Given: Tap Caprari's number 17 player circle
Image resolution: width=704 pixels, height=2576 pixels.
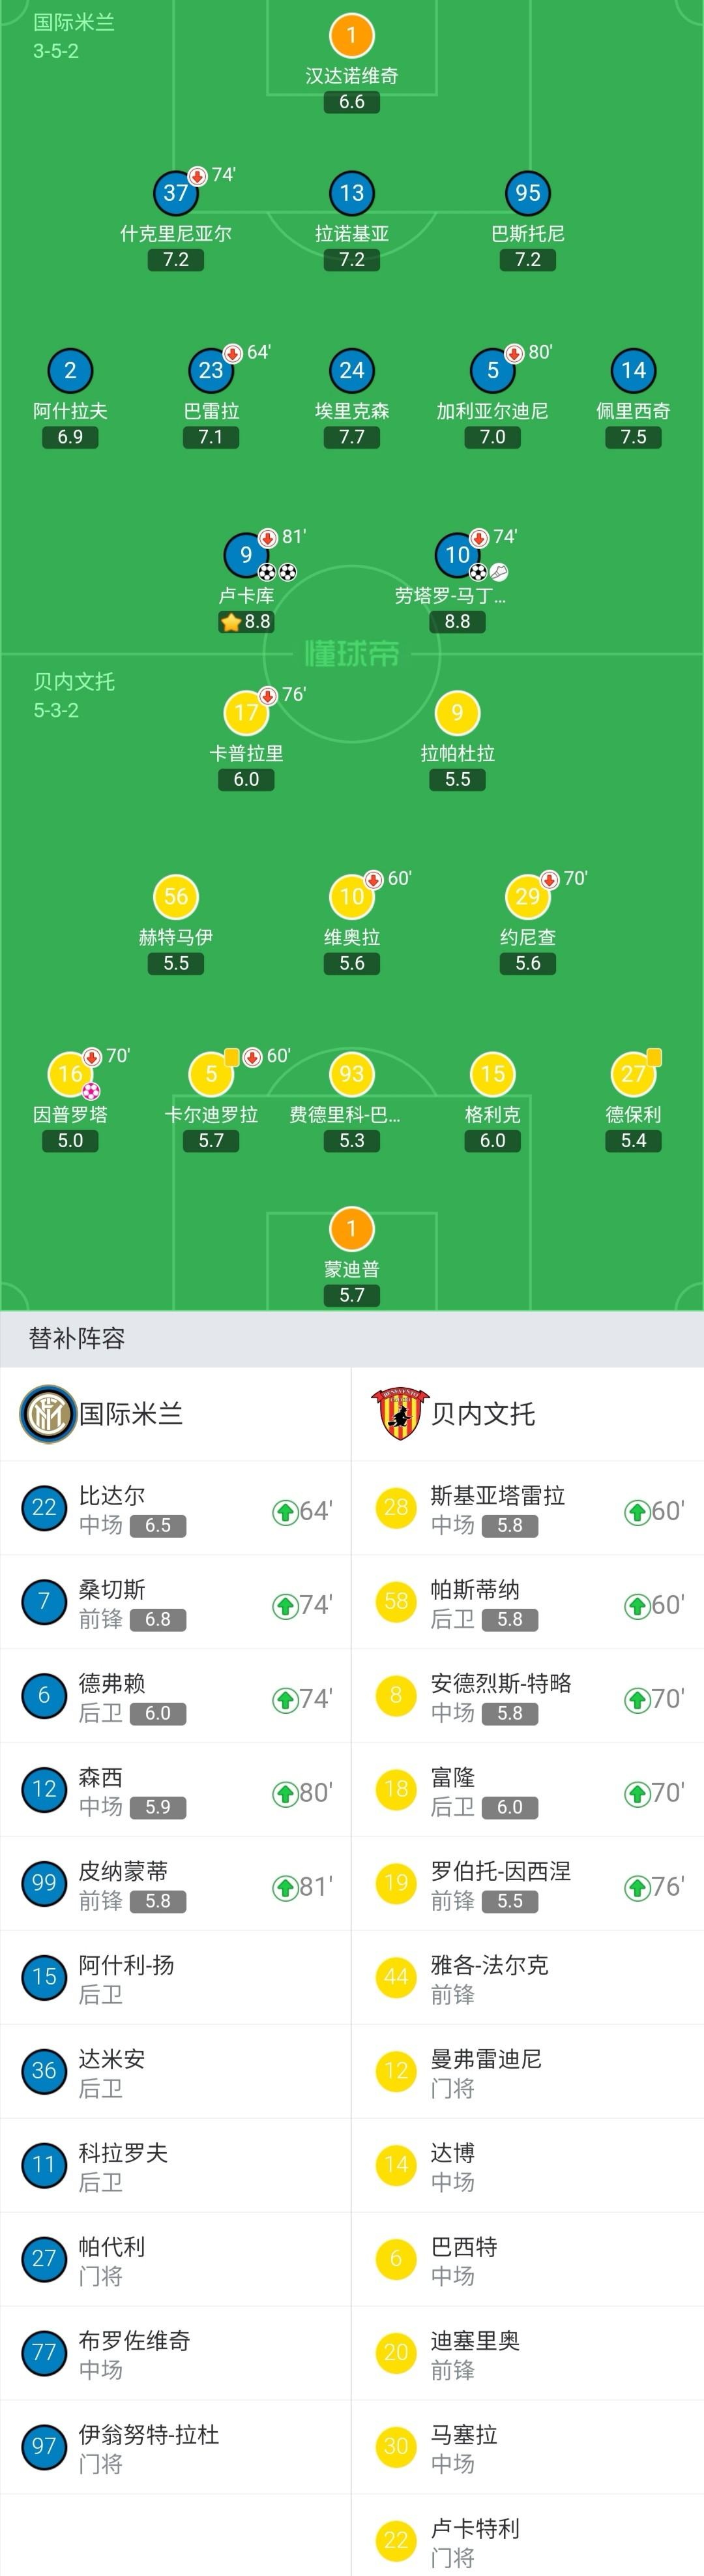Looking at the screenshot, I should point(246,713).
